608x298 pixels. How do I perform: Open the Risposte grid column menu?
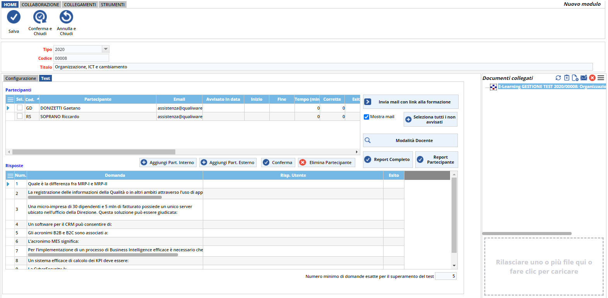coord(10,176)
